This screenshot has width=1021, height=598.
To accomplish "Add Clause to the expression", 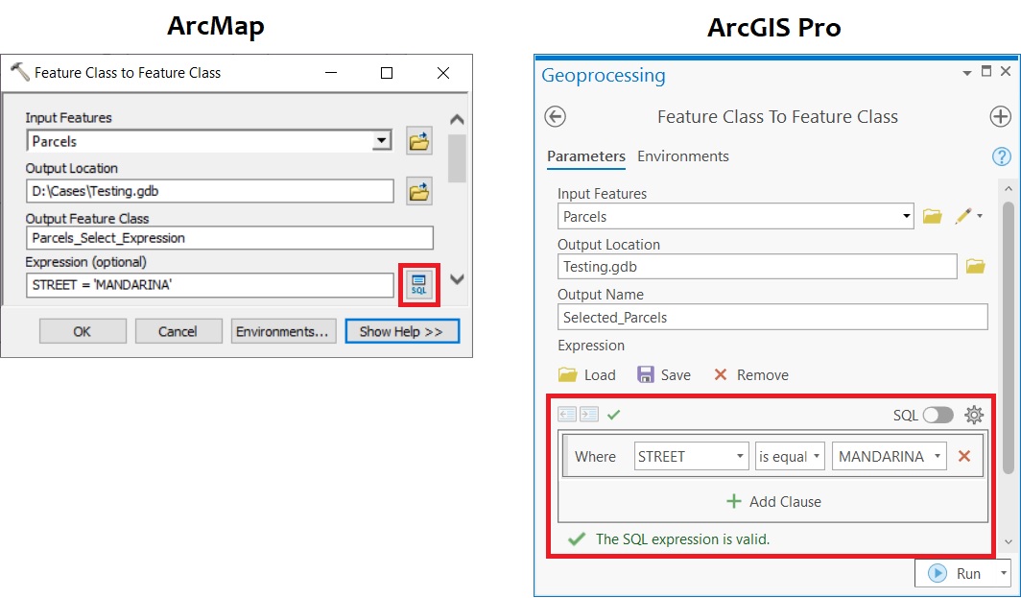I will (x=773, y=502).
